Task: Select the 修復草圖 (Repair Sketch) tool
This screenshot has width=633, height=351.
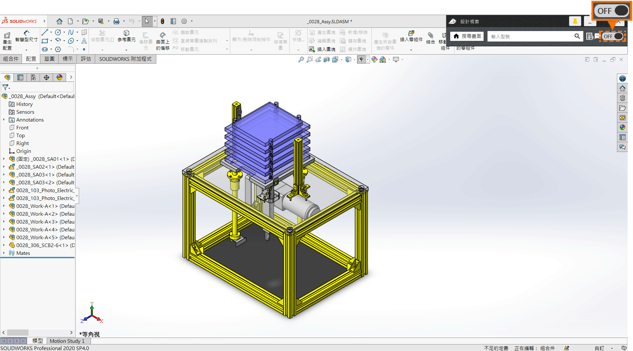Action: pos(281,39)
